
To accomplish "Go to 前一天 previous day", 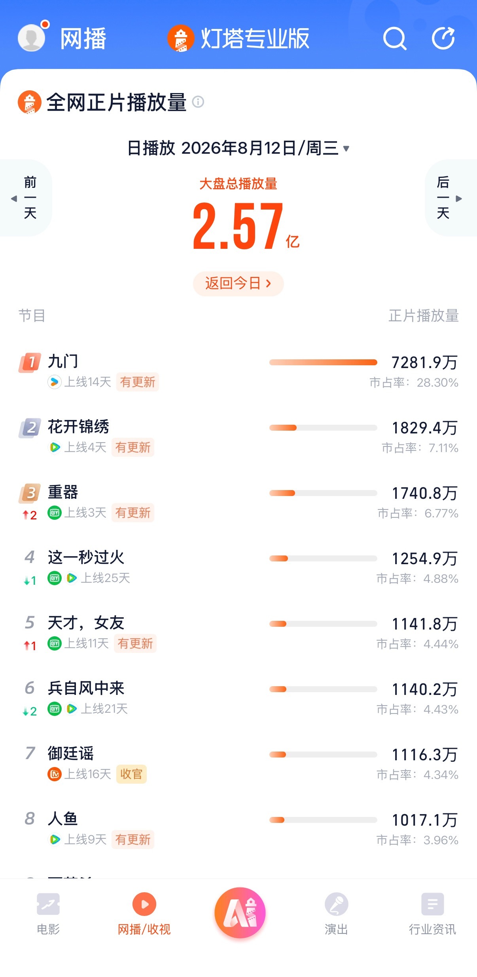I will coord(26,198).
